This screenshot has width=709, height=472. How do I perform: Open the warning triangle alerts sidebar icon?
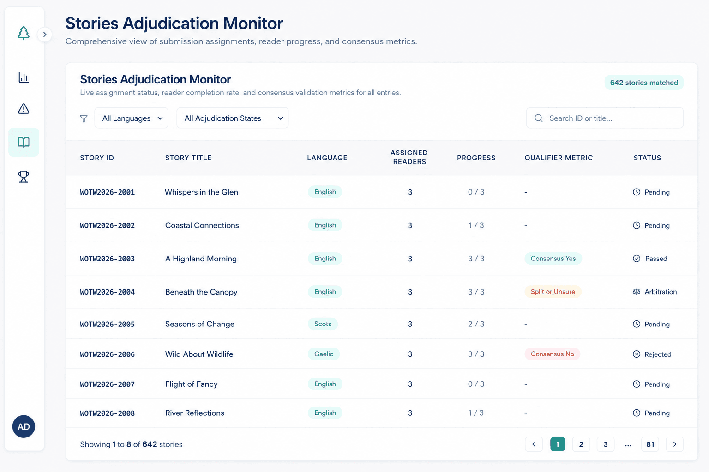24,109
